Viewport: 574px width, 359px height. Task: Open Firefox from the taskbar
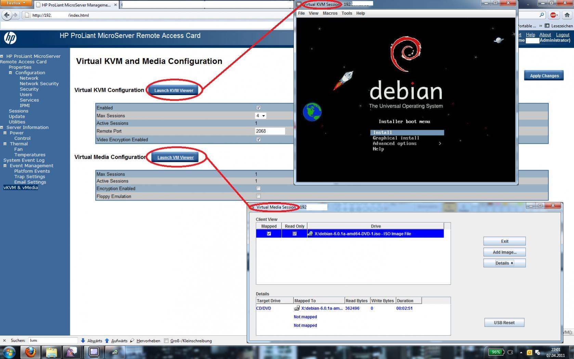(30, 352)
